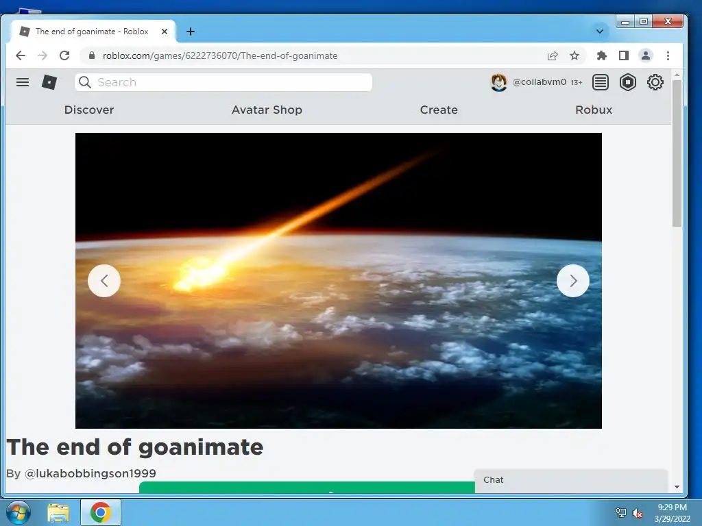This screenshot has height=526, width=702.
Task: Click the game title 'The end of goanimate'
Action: (135, 447)
